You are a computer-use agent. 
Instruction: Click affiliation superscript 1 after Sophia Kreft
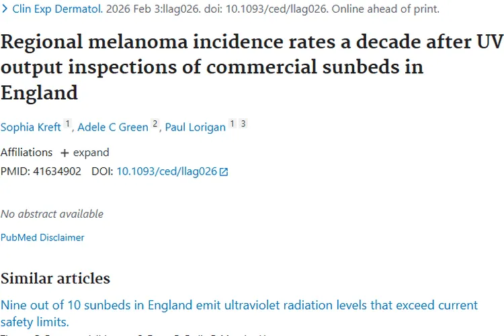[67, 124]
